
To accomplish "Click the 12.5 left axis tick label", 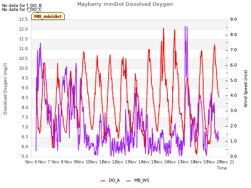I will coord(24,19).
